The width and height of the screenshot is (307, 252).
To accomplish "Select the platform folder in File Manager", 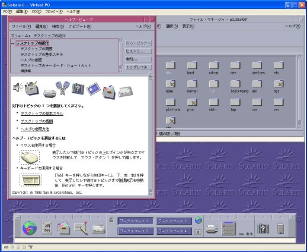I will click(172, 105).
